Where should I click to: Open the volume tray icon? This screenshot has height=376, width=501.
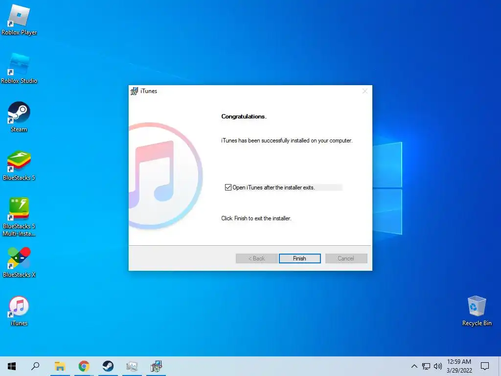[438, 366]
